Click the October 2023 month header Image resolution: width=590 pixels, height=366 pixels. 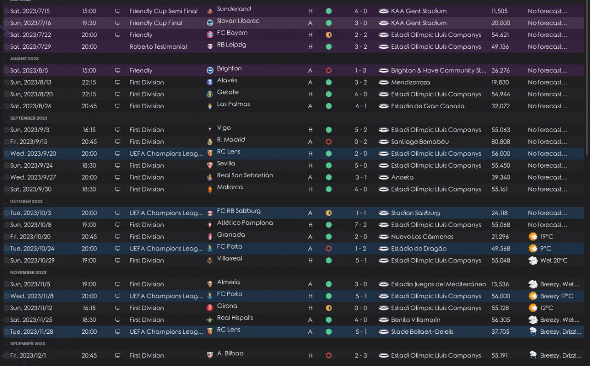click(26, 201)
